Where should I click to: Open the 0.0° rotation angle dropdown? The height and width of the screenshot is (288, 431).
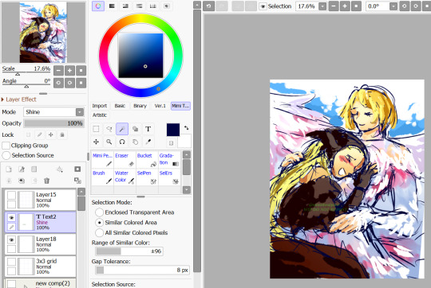[393, 6]
